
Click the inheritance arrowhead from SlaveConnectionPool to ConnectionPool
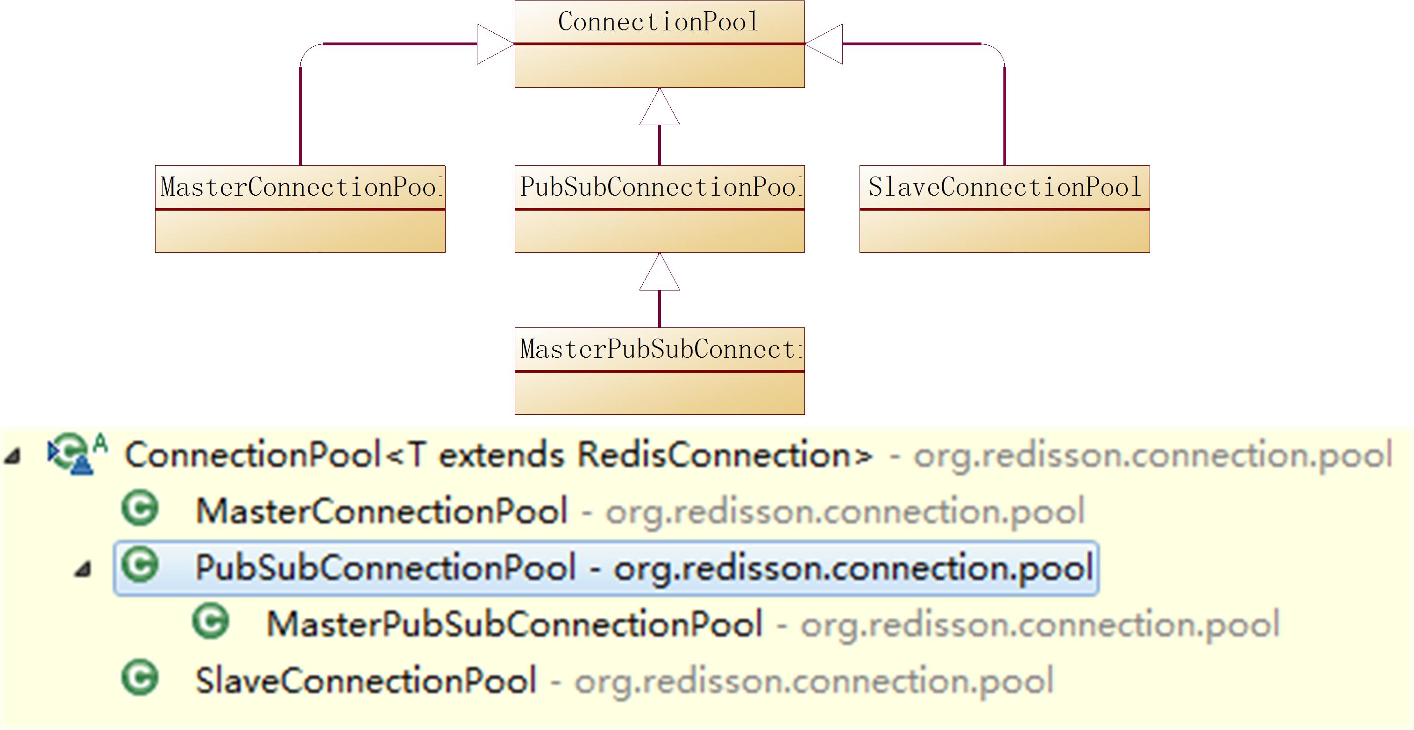point(824,44)
